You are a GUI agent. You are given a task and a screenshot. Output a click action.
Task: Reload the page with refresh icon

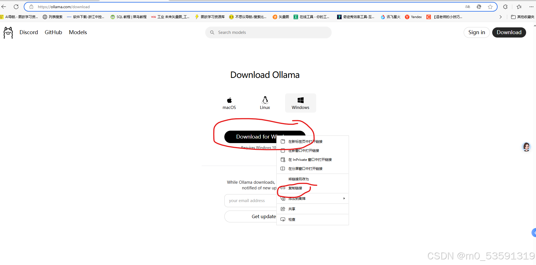pyautogui.click(x=16, y=6)
